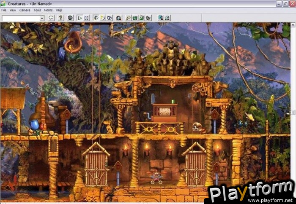
Task: Open the Tools menu
Action: coord(37,10)
